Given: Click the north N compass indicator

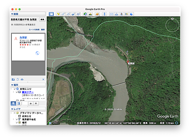Looking at the screenshot, I should click(172, 19).
